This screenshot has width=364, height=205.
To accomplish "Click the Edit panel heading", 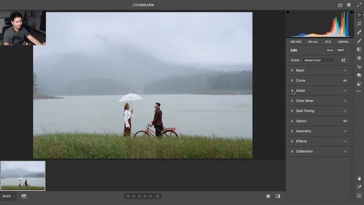I will (293, 50).
